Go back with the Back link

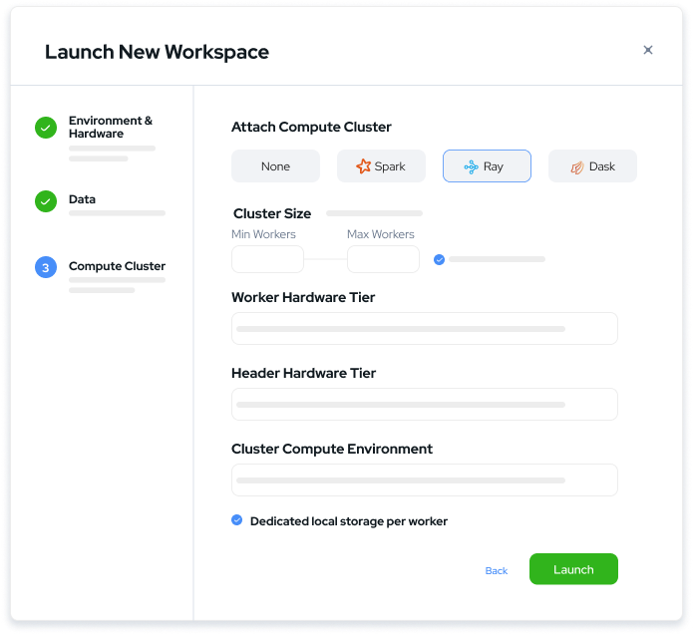(496, 570)
